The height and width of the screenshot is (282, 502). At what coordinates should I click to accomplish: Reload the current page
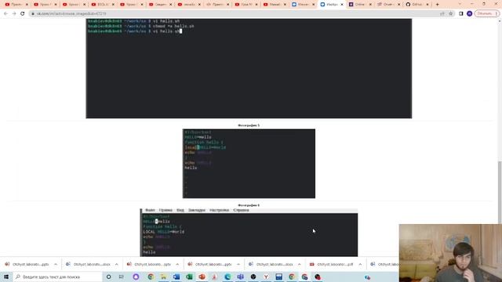tap(23, 14)
